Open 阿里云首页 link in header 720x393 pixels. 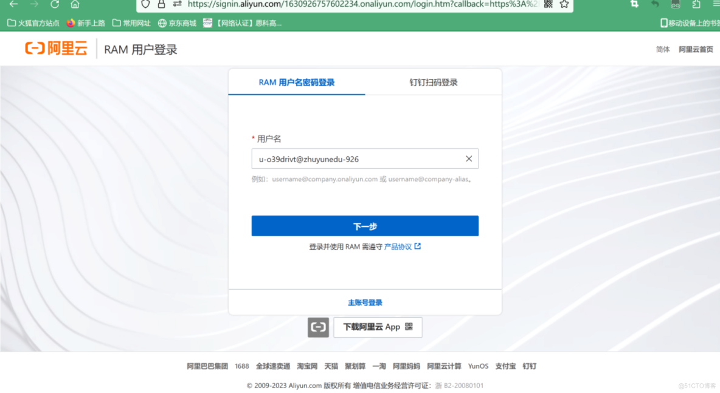point(696,49)
